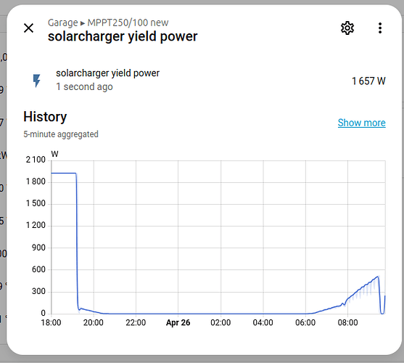The height and width of the screenshot is (363, 404).
Task: Click the 1 second ago timestamp
Action: 84,87
